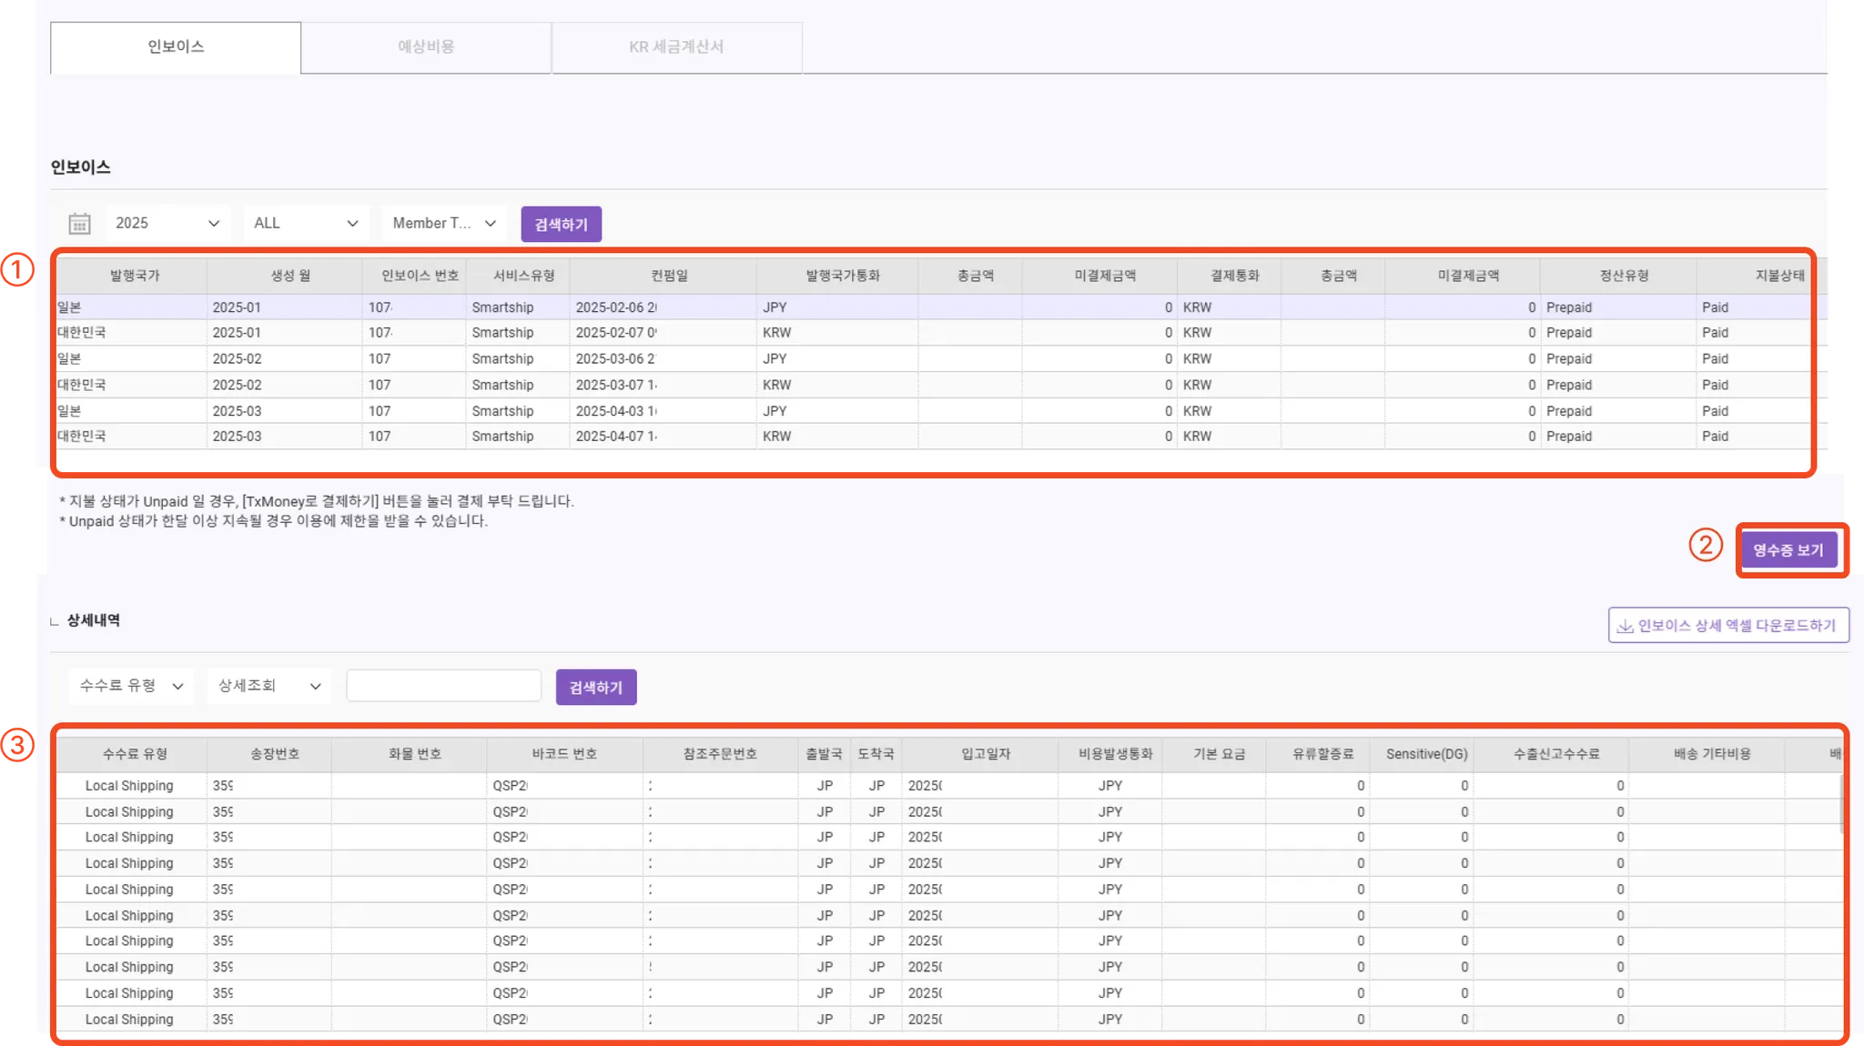Open the ALL month dropdown

tap(306, 224)
